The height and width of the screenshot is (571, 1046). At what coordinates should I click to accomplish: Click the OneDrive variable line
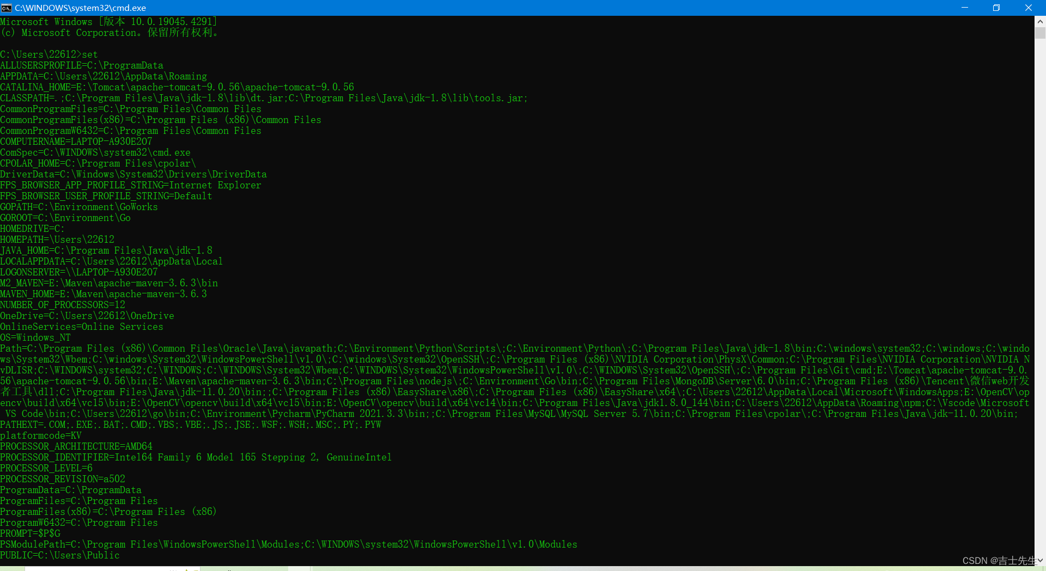pos(87,316)
